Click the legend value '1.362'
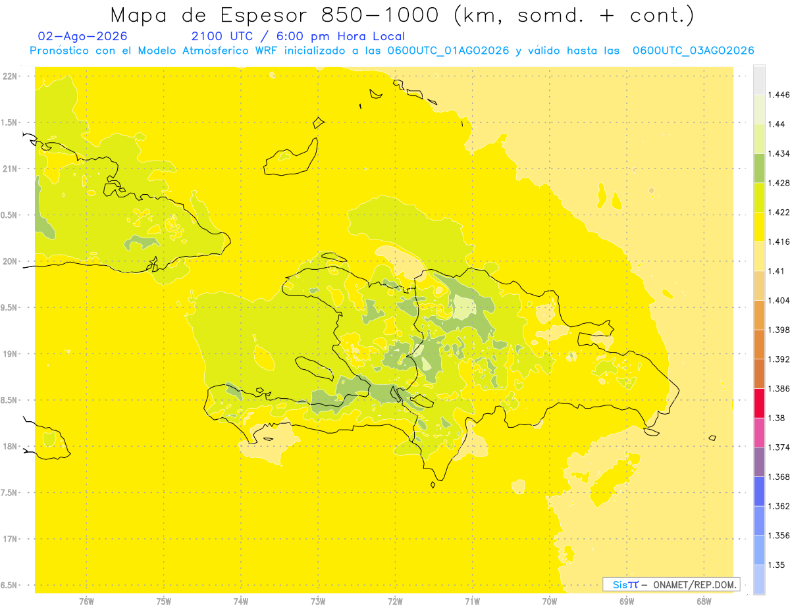 779,506
